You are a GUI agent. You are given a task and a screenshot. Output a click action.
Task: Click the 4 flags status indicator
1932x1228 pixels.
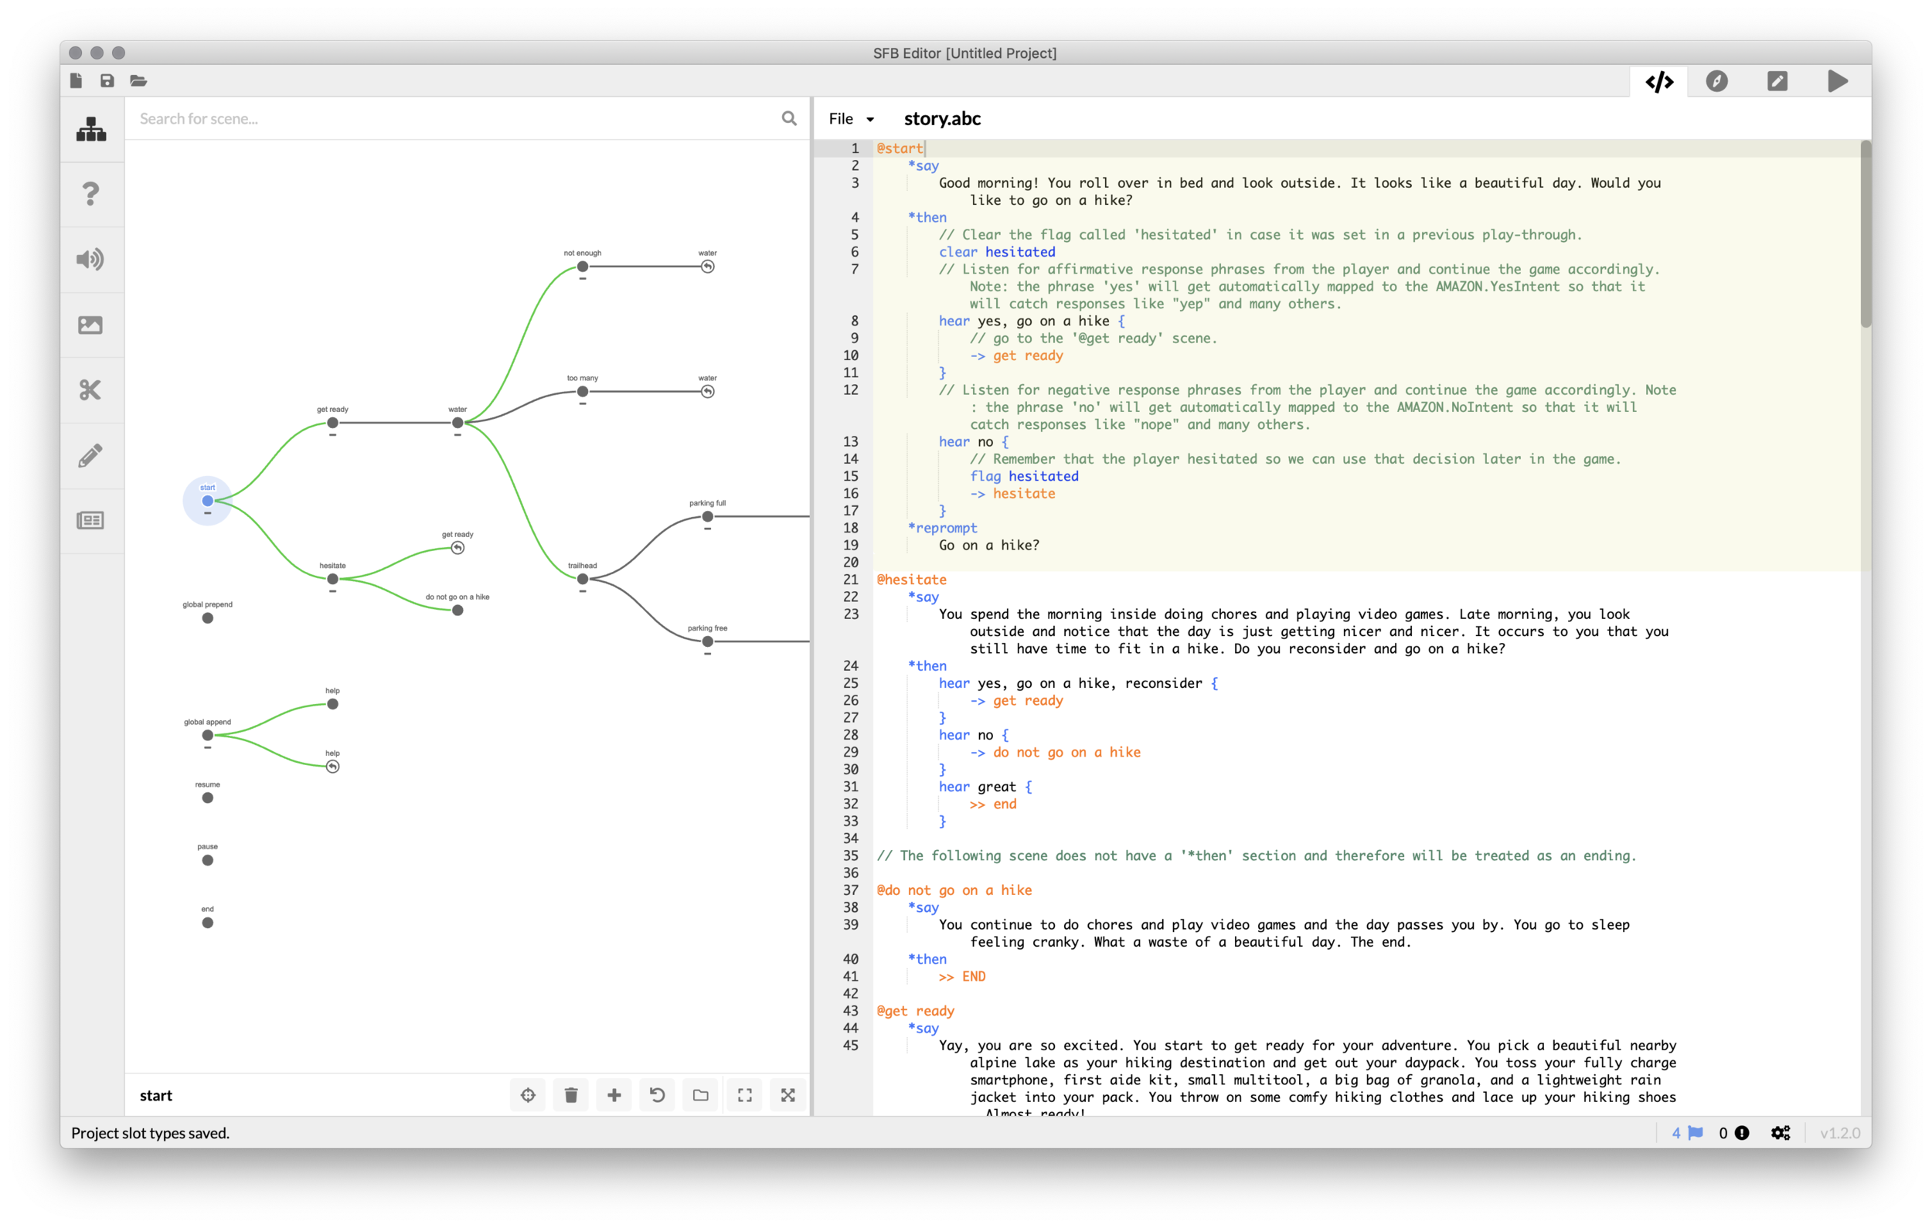[x=1687, y=1132]
